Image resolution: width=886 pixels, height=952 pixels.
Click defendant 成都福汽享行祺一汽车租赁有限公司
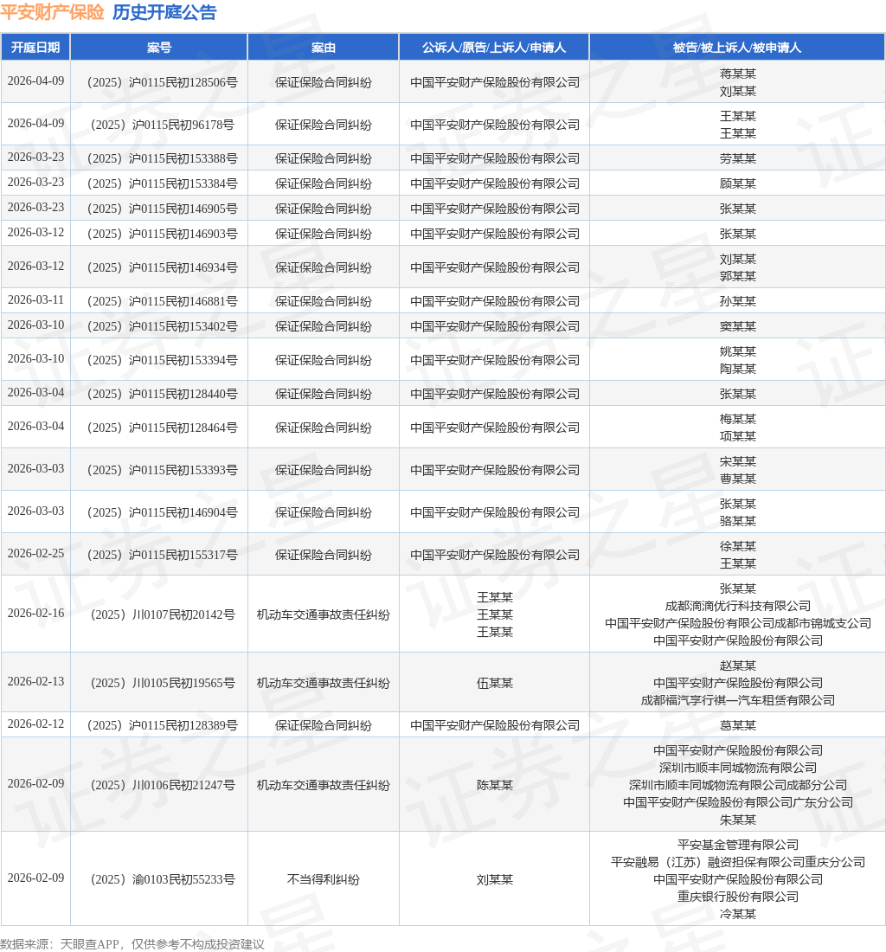[x=738, y=700]
